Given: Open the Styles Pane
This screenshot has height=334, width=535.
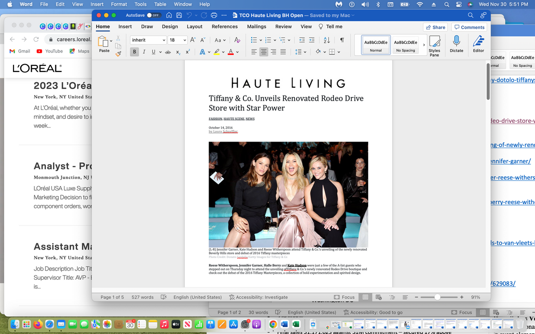Looking at the screenshot, I should click(434, 46).
